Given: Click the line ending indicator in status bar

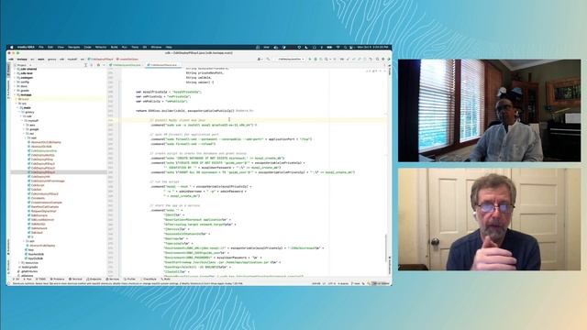Looking at the screenshot, I should (324, 283).
